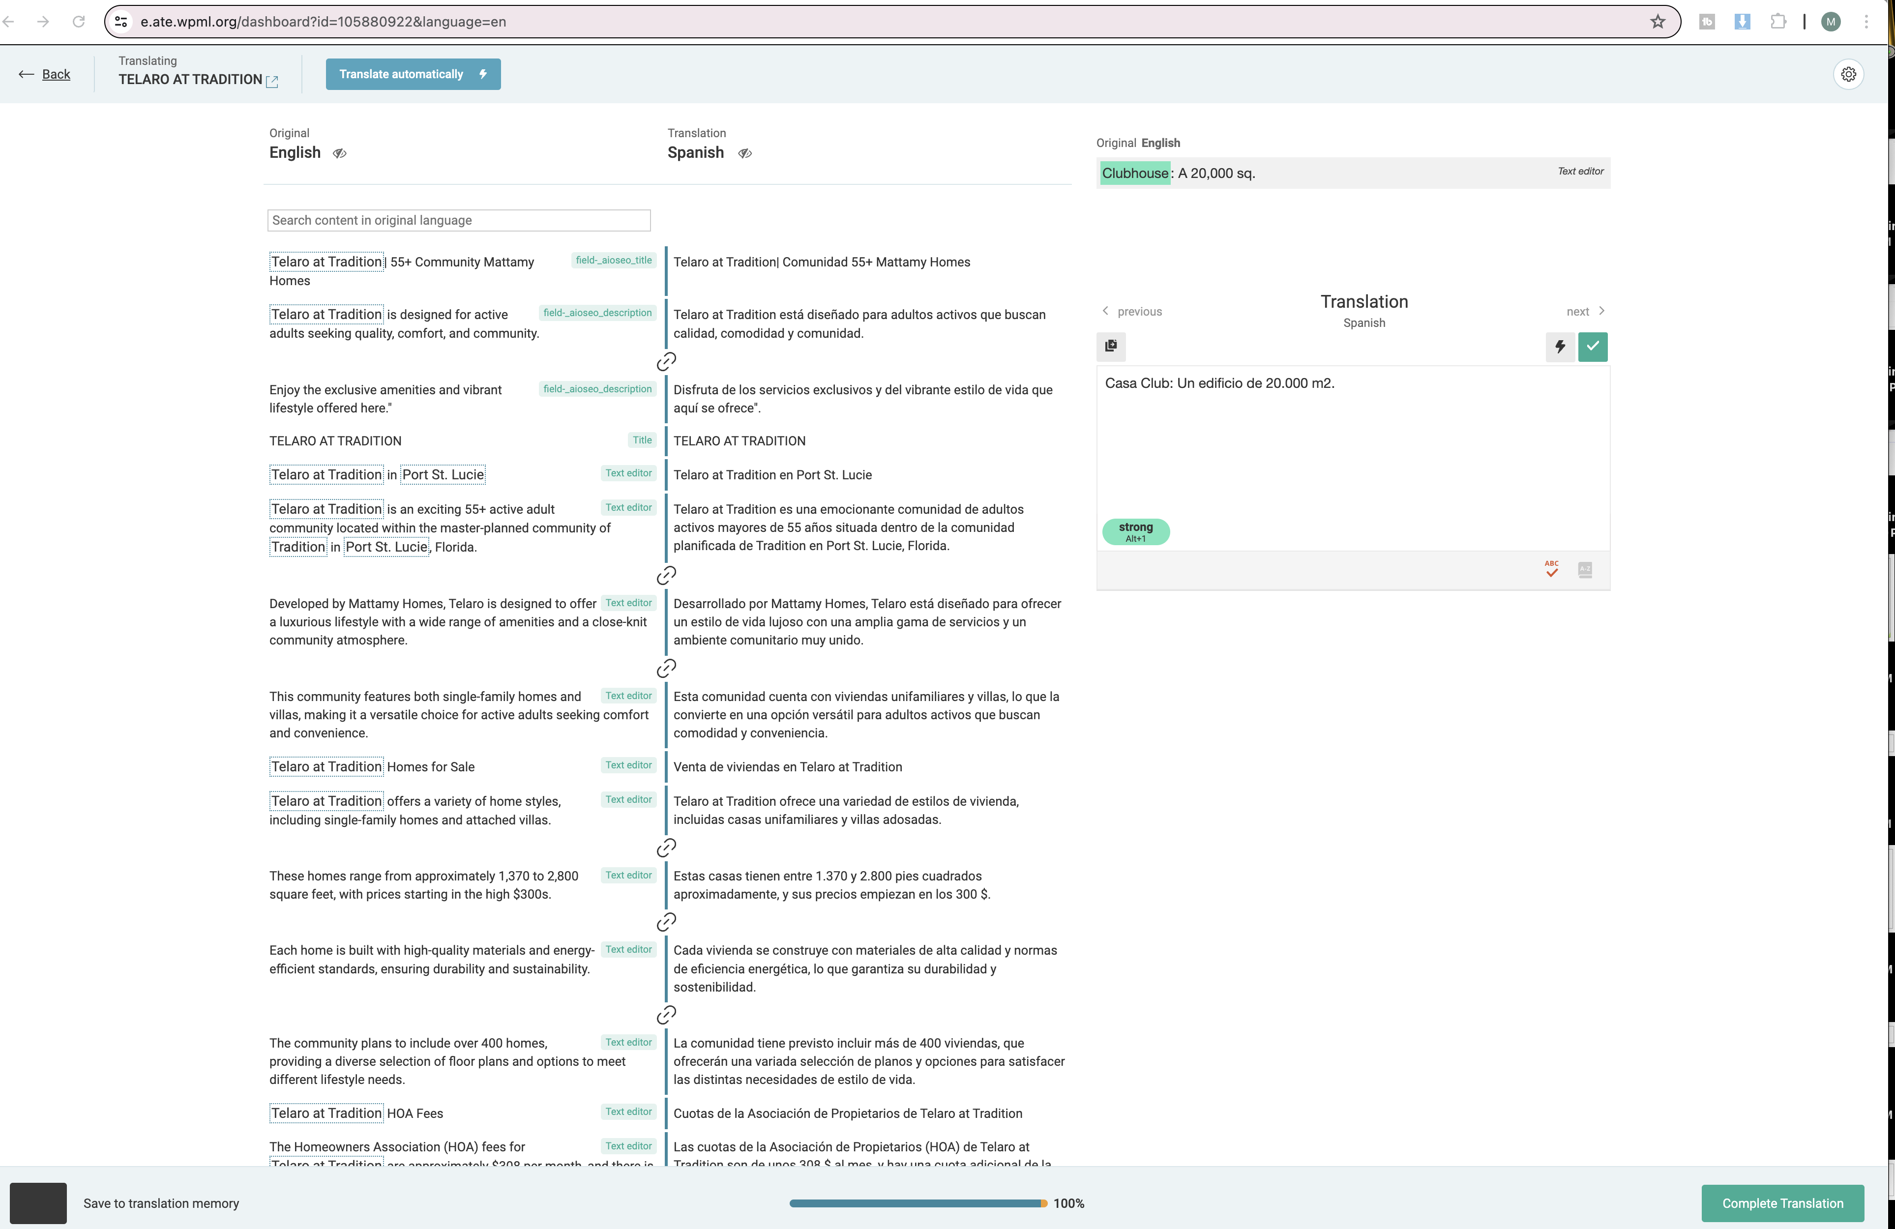Open the external link icon beside TELARO AT TRADITION

pos(272,81)
